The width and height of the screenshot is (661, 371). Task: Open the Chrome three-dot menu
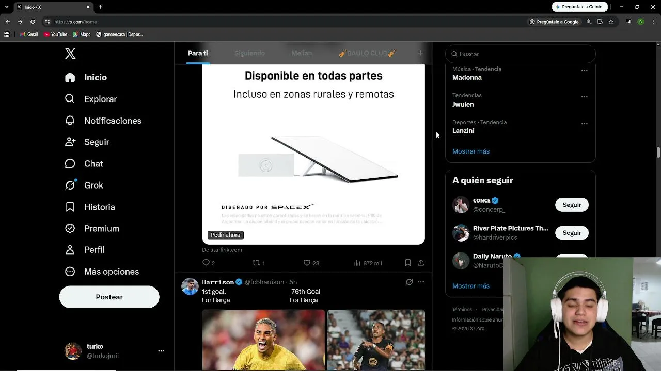click(653, 22)
